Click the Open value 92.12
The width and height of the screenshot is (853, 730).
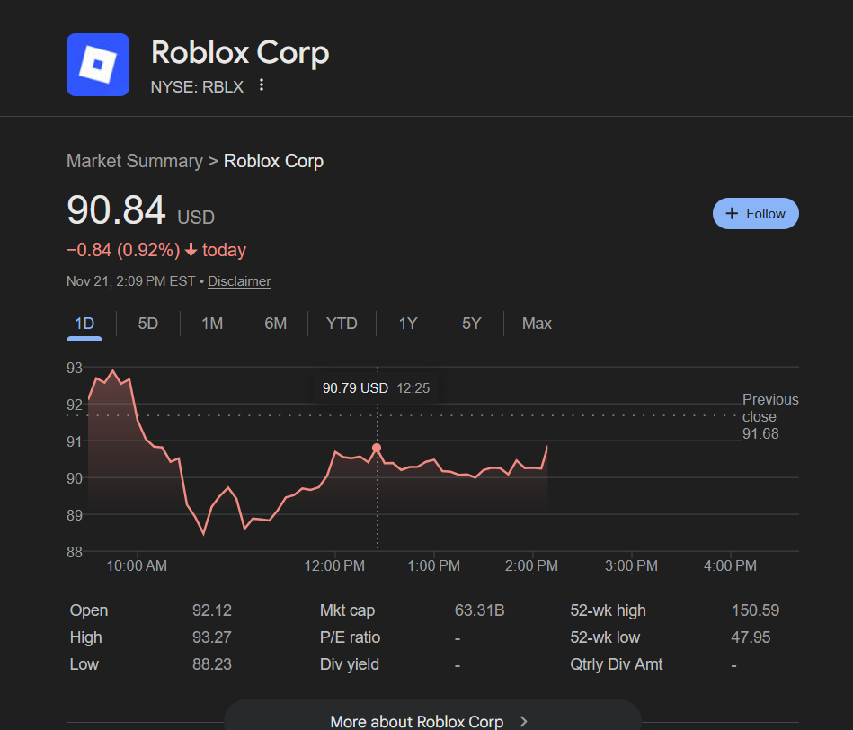pyautogui.click(x=211, y=610)
